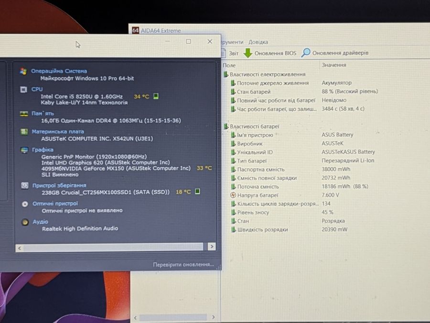
Task: Click the icon beside Рівень зносу
Action: tap(233, 212)
